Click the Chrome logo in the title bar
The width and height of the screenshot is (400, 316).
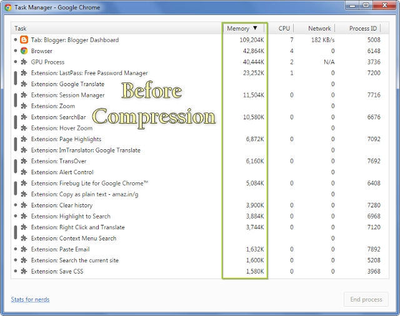[8, 7]
